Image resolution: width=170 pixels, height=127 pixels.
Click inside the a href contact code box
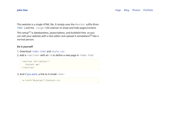pos(59,80)
